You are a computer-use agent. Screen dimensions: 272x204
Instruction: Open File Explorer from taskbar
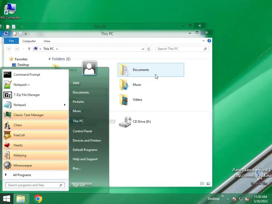coord(21,199)
